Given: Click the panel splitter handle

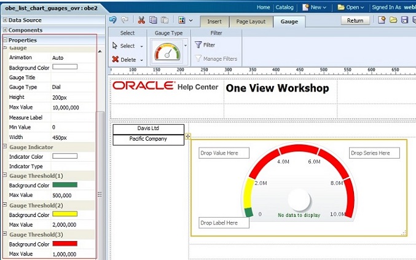Looking at the screenshot, I should click(x=100, y=194).
